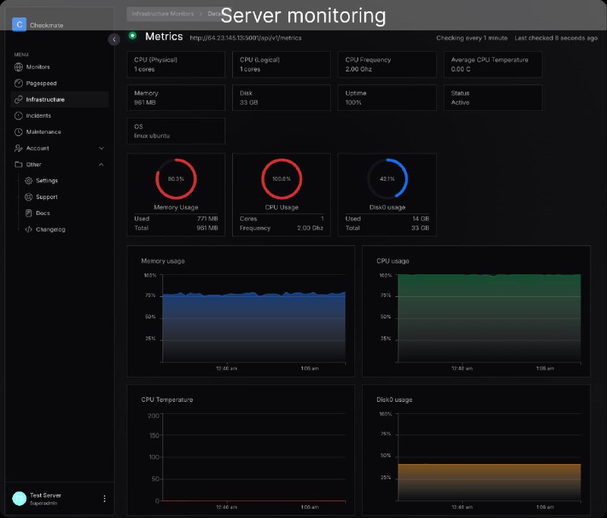Expand the Account menu chevron
Screen dimensions: 607x518
pos(102,148)
